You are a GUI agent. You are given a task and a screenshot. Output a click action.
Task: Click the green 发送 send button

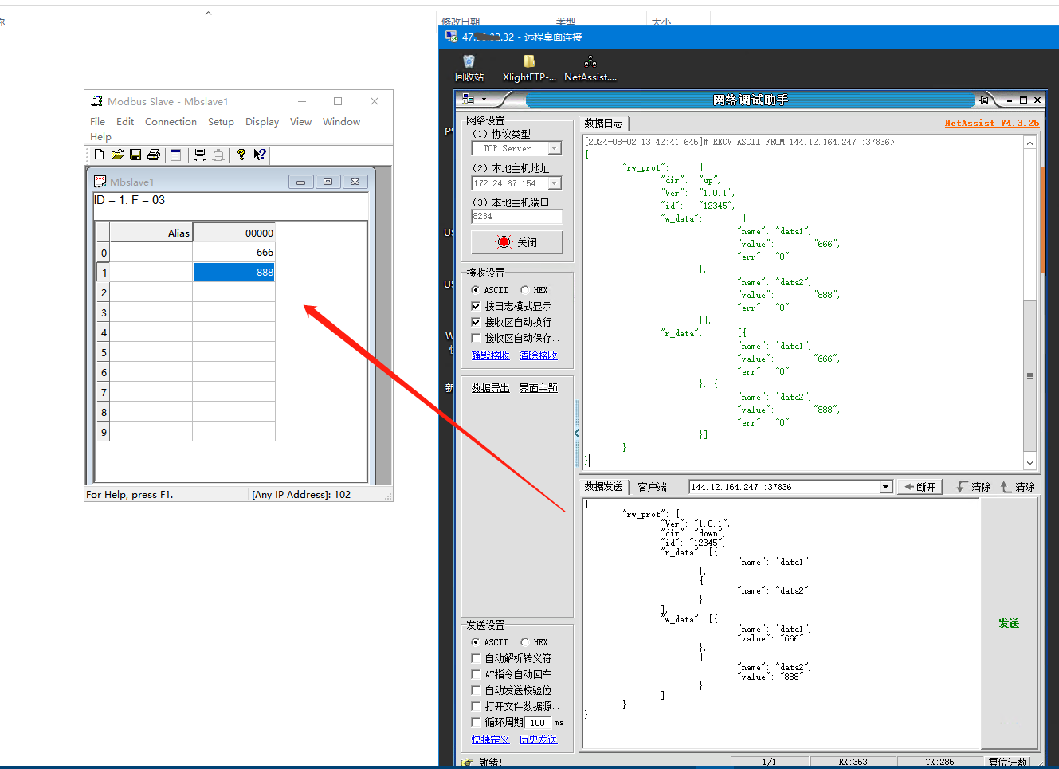pos(1009,623)
